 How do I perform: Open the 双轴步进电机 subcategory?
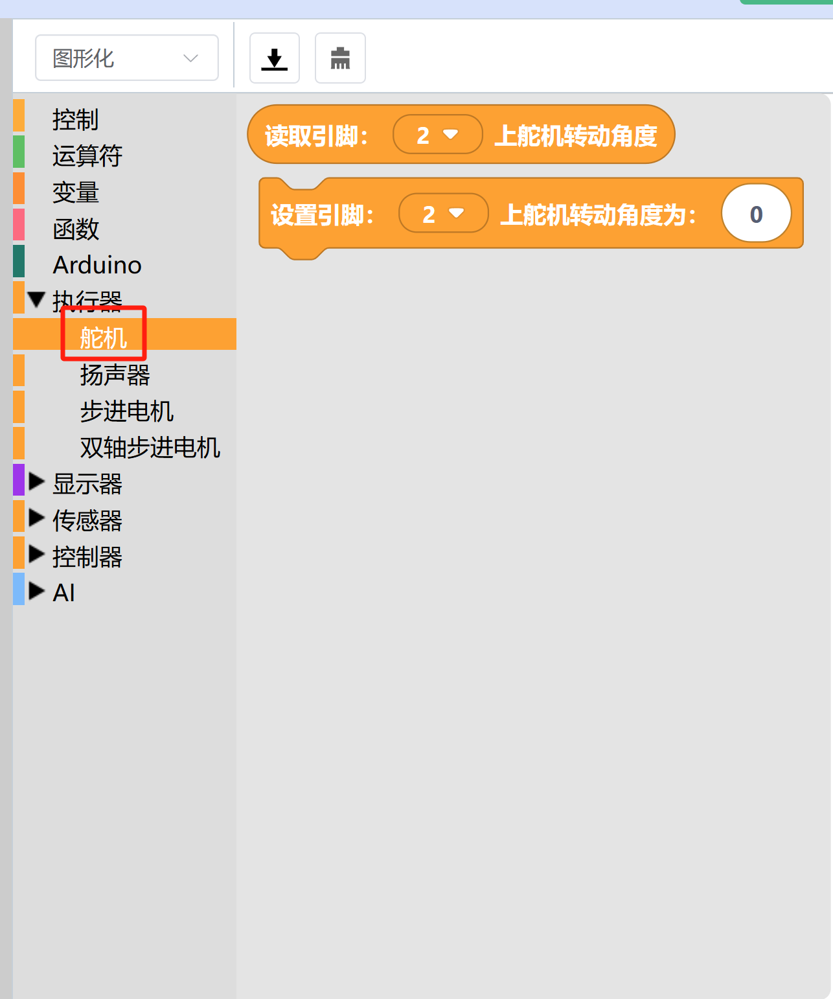(150, 447)
